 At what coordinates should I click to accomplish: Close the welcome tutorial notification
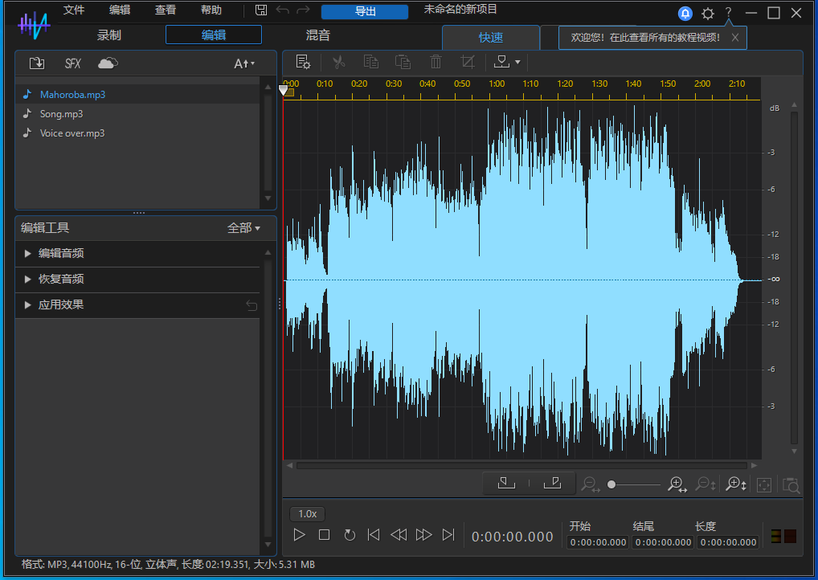tap(734, 37)
